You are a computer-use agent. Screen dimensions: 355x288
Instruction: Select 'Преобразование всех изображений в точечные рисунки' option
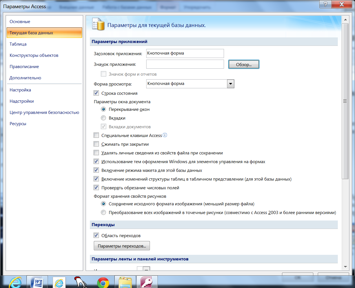tap(103, 212)
